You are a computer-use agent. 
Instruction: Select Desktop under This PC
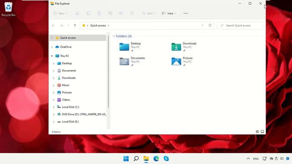tap(67, 63)
